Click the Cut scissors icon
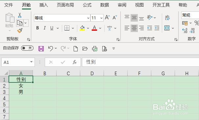The image size is (199, 120). (20, 15)
